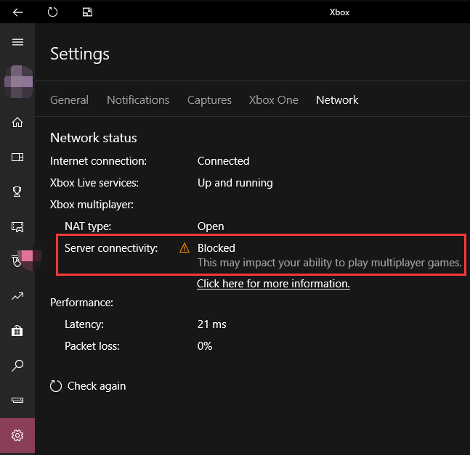Expand the hamburger menu
The image size is (470, 455).
(x=17, y=42)
